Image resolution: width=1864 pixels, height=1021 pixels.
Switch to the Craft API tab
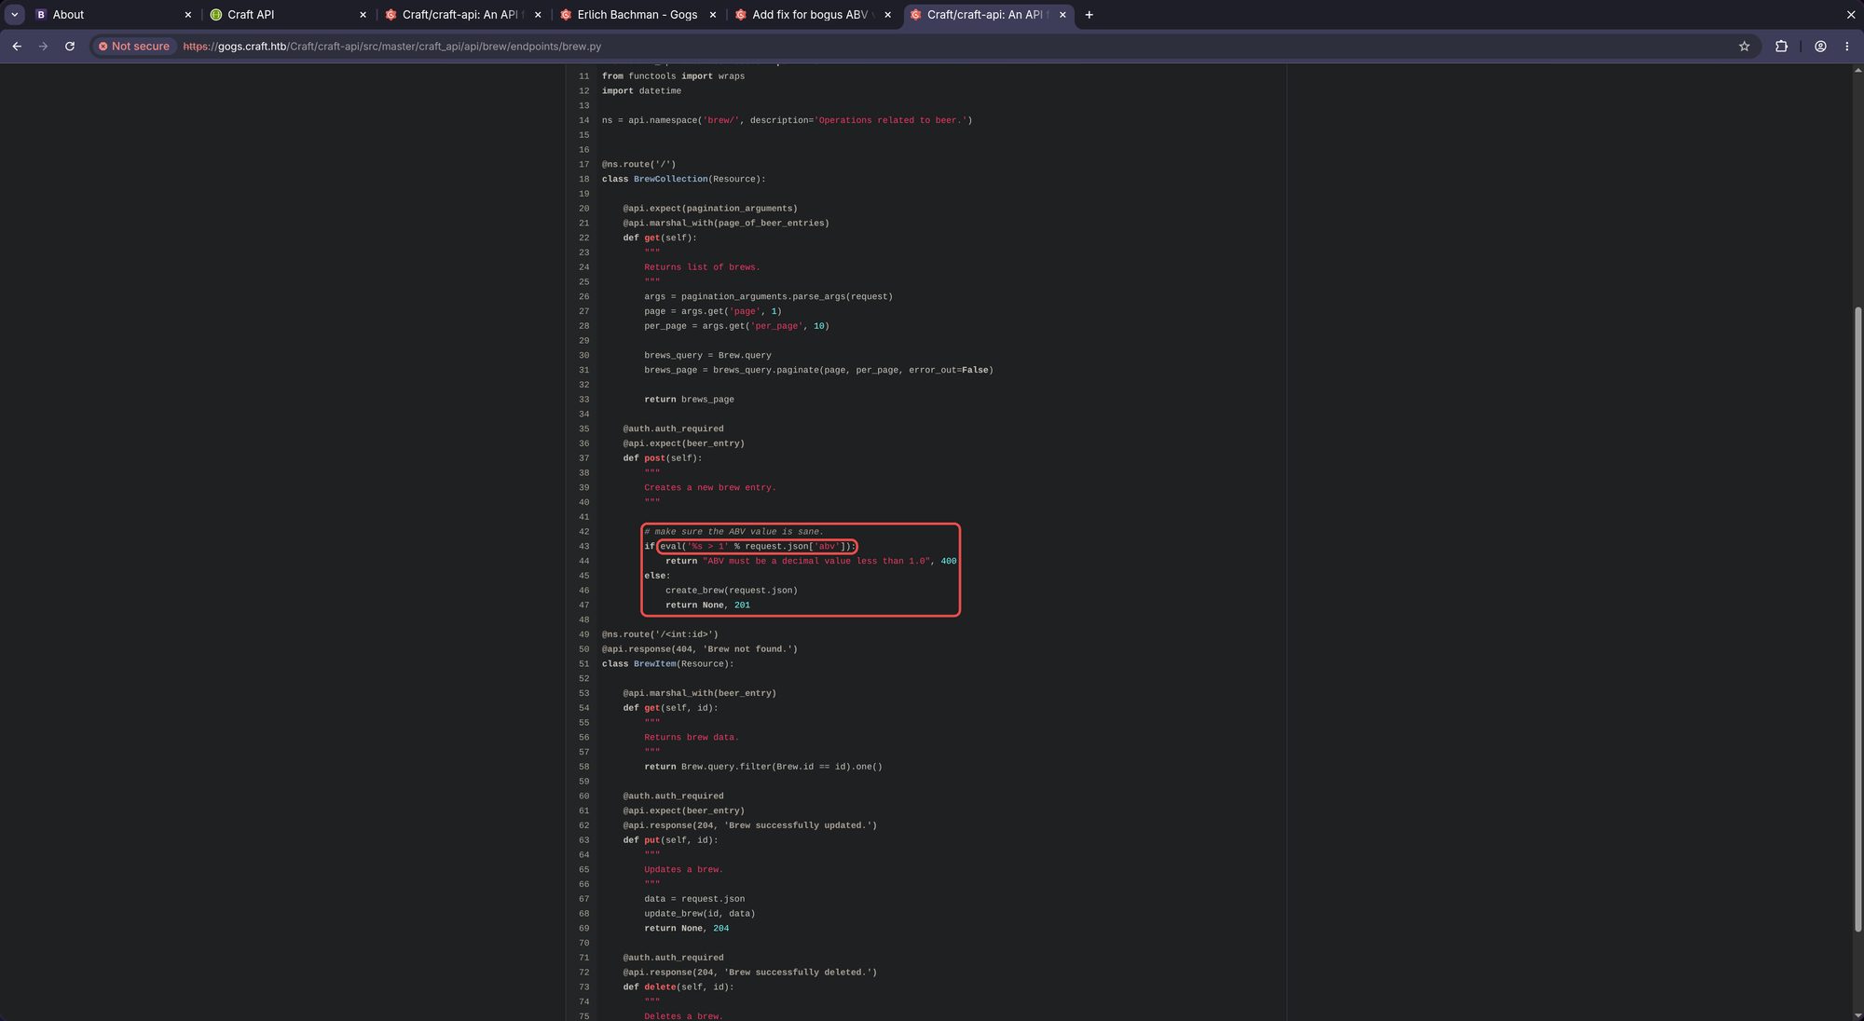coord(280,15)
